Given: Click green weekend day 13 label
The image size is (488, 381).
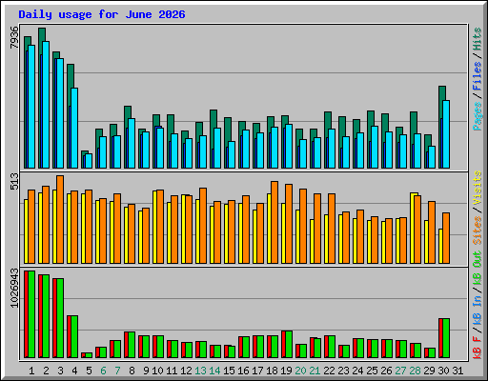Looking at the screenshot, I should click(200, 371).
